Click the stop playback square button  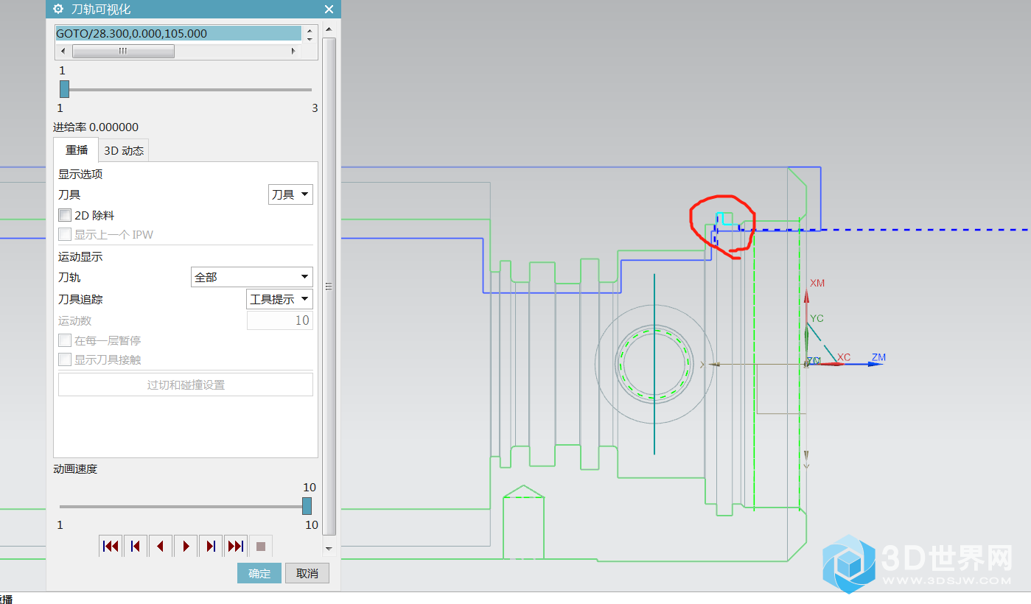(261, 547)
